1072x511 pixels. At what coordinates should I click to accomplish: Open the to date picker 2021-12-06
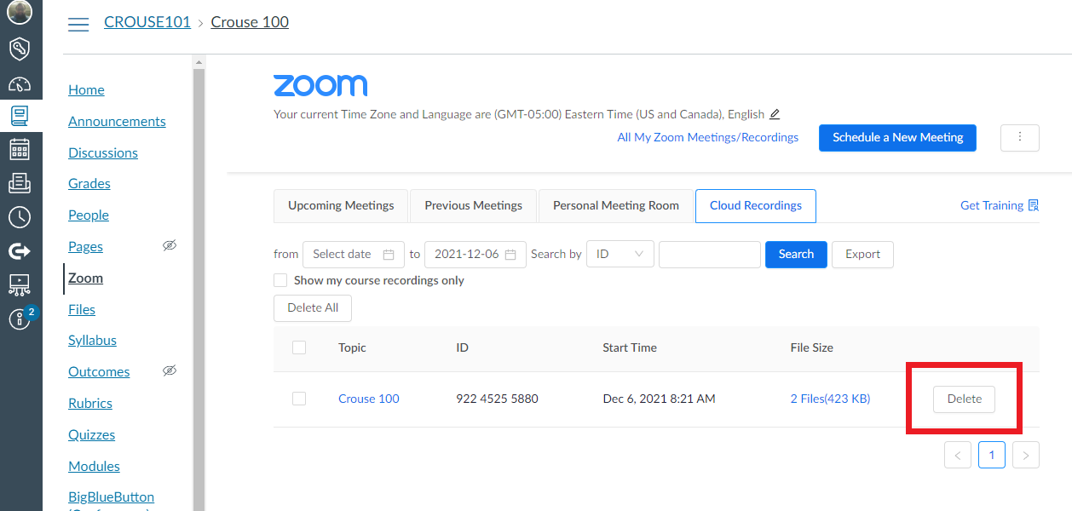475,254
